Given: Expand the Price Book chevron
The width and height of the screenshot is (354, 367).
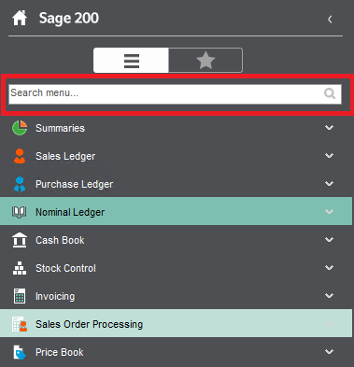Looking at the screenshot, I should click(329, 352).
